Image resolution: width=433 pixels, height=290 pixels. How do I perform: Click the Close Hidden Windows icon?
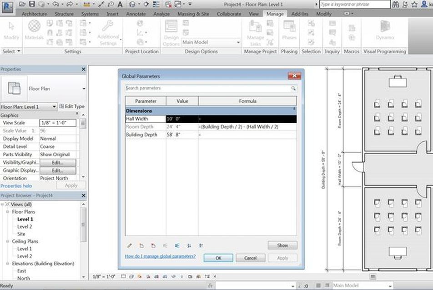point(168,4)
